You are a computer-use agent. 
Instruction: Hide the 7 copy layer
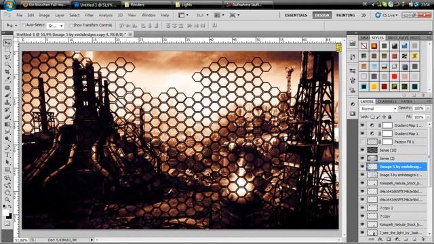(x=362, y=216)
